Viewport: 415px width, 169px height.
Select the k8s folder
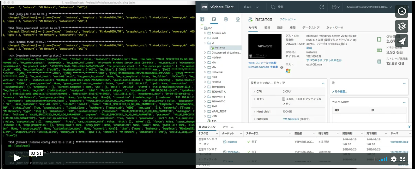(214, 67)
